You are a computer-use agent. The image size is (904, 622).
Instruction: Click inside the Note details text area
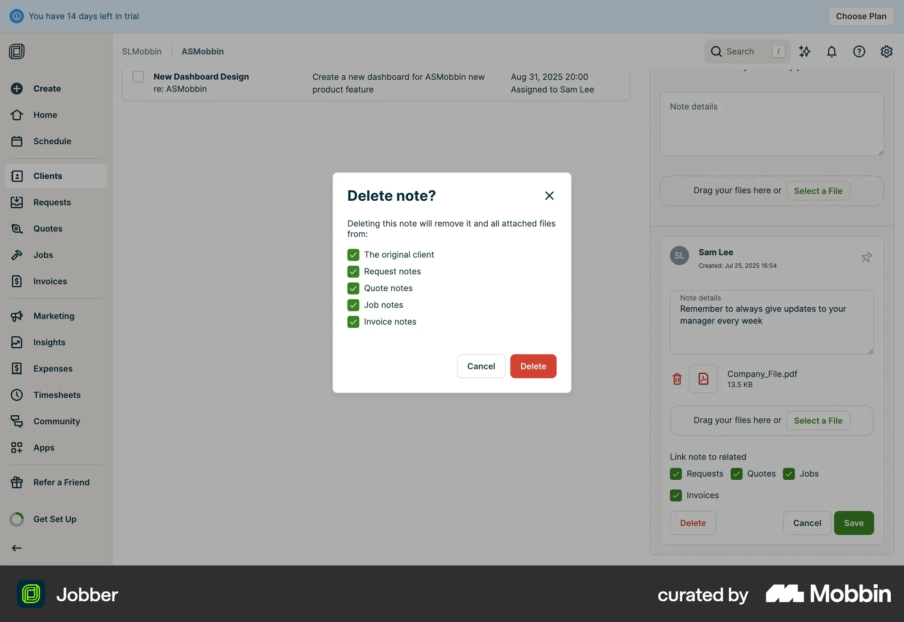772,124
